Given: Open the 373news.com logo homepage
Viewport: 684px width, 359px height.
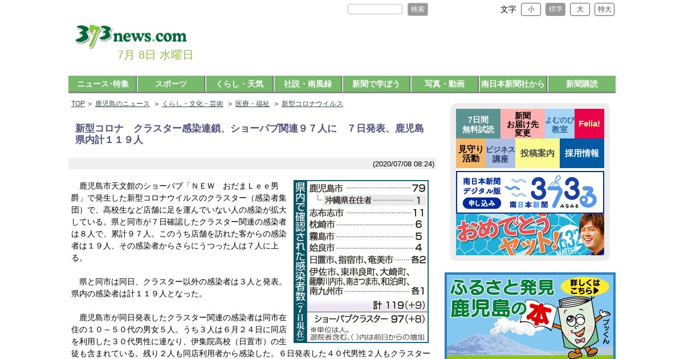Looking at the screenshot, I should (131, 36).
